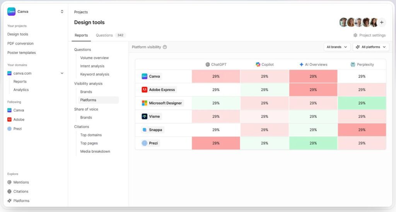Viewport: 396px width, 212px height.
Task: Collapse the canva.com domain chevron
Action: tap(62, 73)
